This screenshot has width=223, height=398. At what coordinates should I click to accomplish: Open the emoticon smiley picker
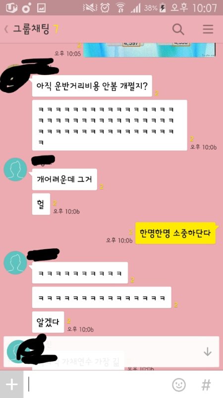coord(179,385)
